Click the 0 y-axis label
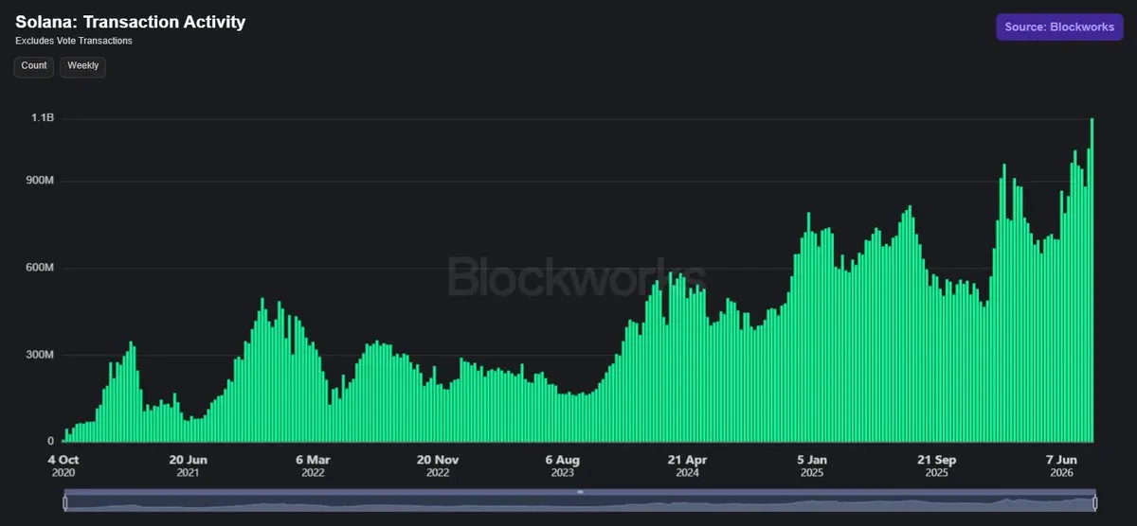 tap(51, 442)
